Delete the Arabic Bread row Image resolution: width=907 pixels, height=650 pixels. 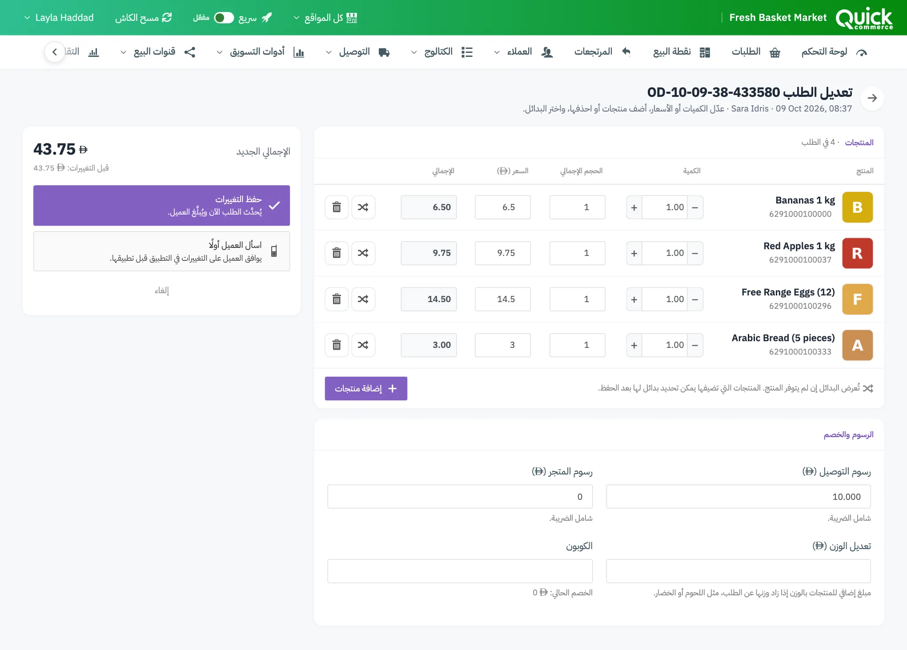[x=337, y=345]
